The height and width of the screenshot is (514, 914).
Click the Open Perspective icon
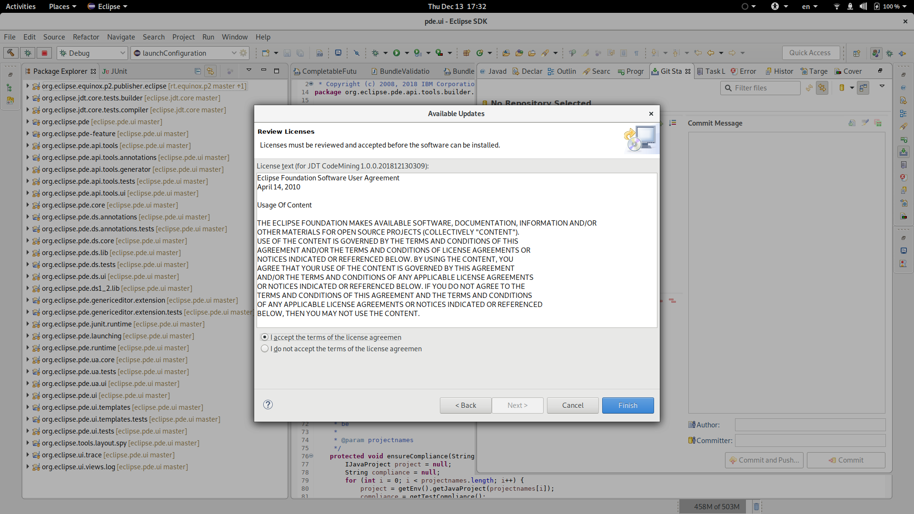point(857,53)
